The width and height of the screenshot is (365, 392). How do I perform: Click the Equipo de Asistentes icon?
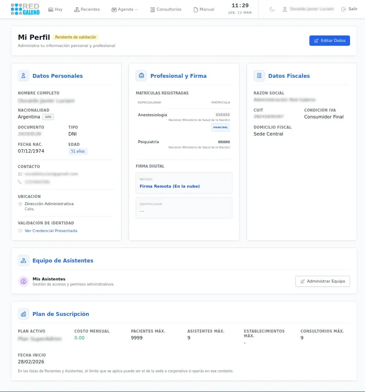24,261
